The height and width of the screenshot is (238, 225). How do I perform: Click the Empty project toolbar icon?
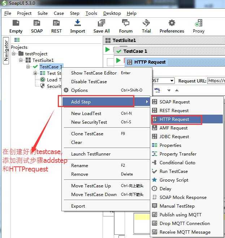[x=16, y=23]
